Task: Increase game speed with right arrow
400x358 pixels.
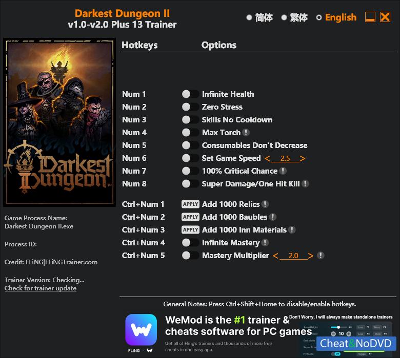Action: pyautogui.click(x=303, y=158)
